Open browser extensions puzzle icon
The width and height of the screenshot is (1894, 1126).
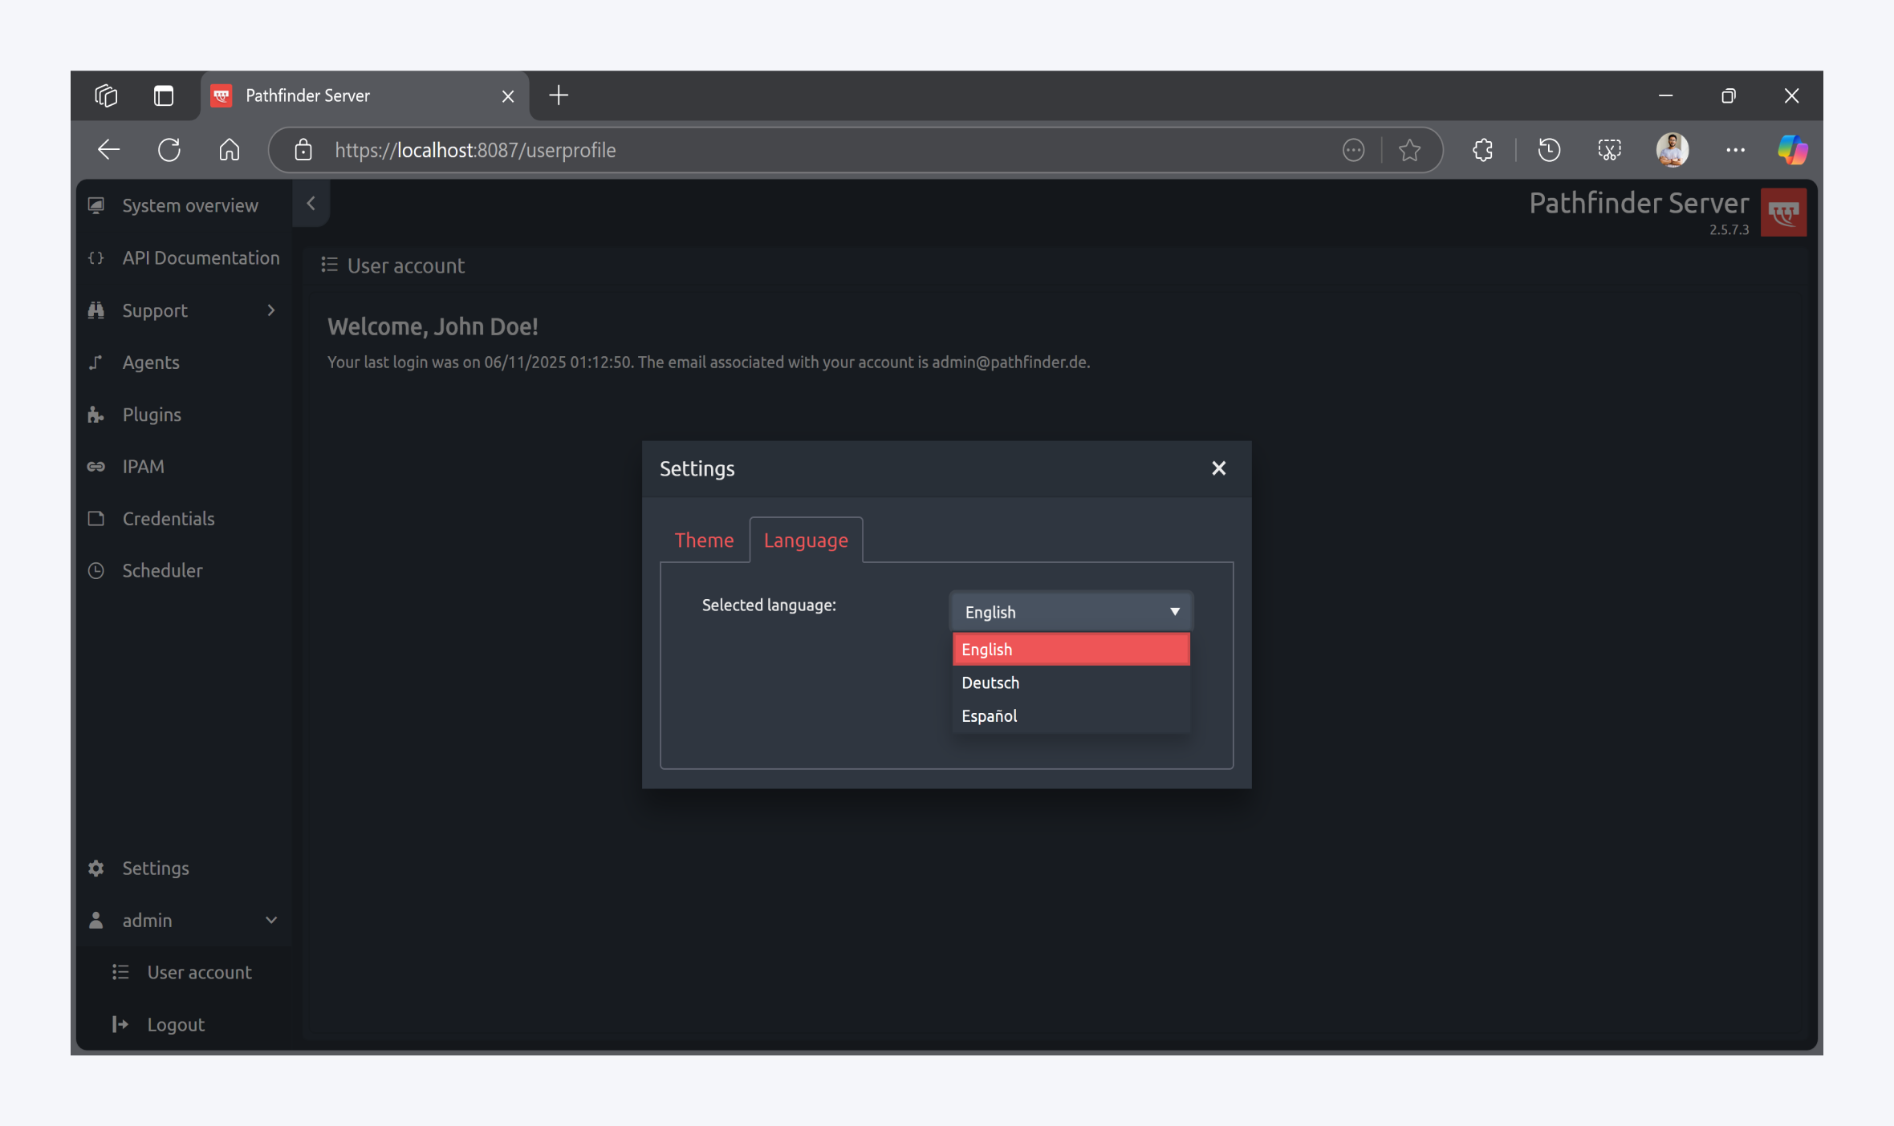[1482, 150]
